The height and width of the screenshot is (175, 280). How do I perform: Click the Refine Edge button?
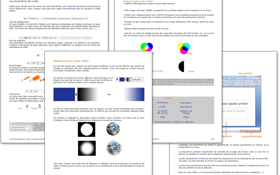pos(88,38)
